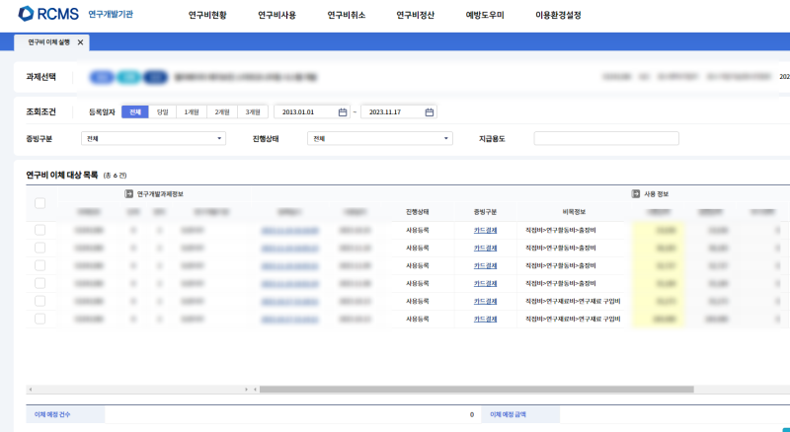Open the 연구비사용 menu

[276, 15]
